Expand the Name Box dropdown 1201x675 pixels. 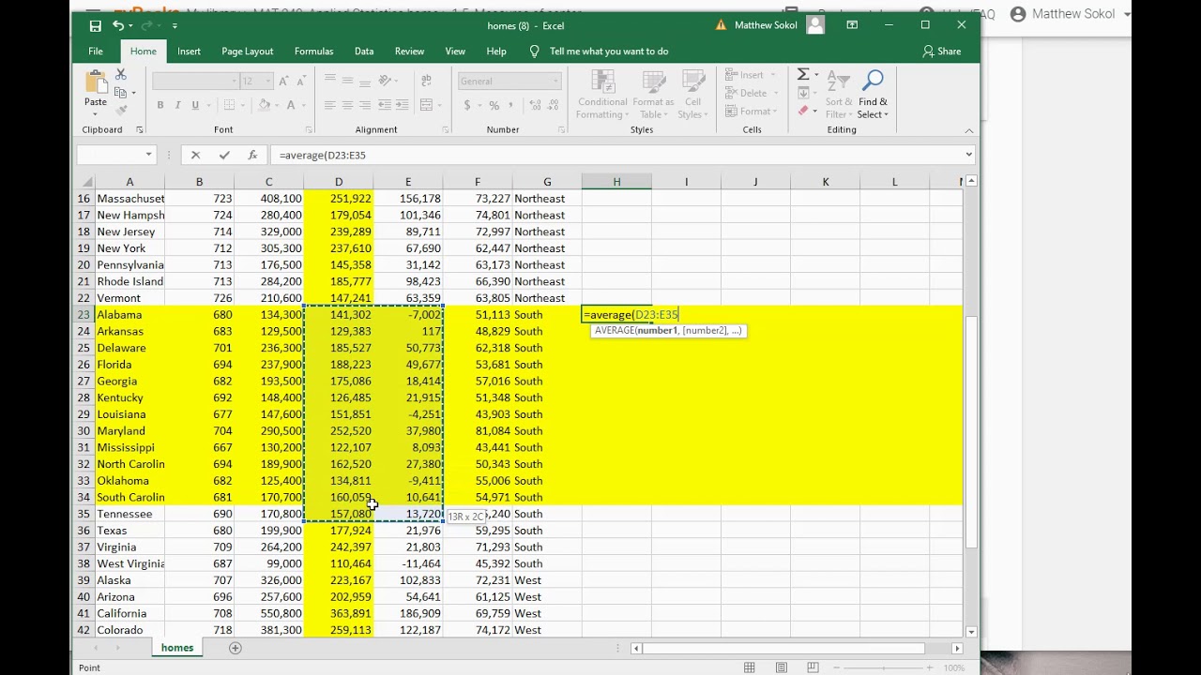tap(148, 155)
